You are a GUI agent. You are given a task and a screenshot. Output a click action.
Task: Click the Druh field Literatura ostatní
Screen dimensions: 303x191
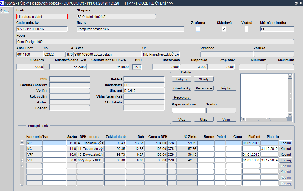(x=42, y=17)
